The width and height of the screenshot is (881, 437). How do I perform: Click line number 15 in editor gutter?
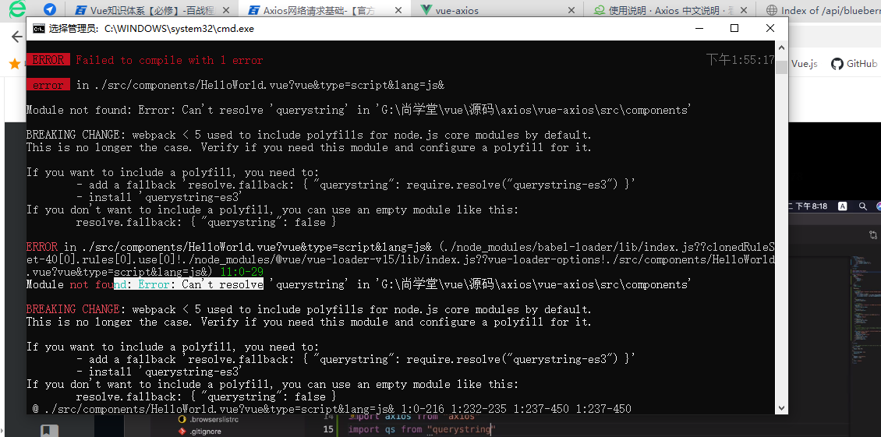tap(328, 430)
